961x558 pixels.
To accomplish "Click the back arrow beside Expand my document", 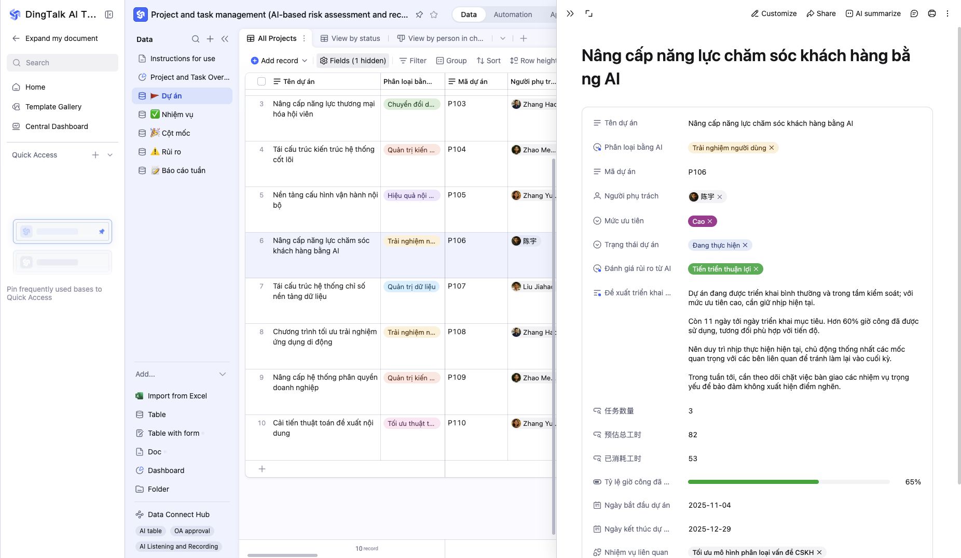I will [x=16, y=38].
